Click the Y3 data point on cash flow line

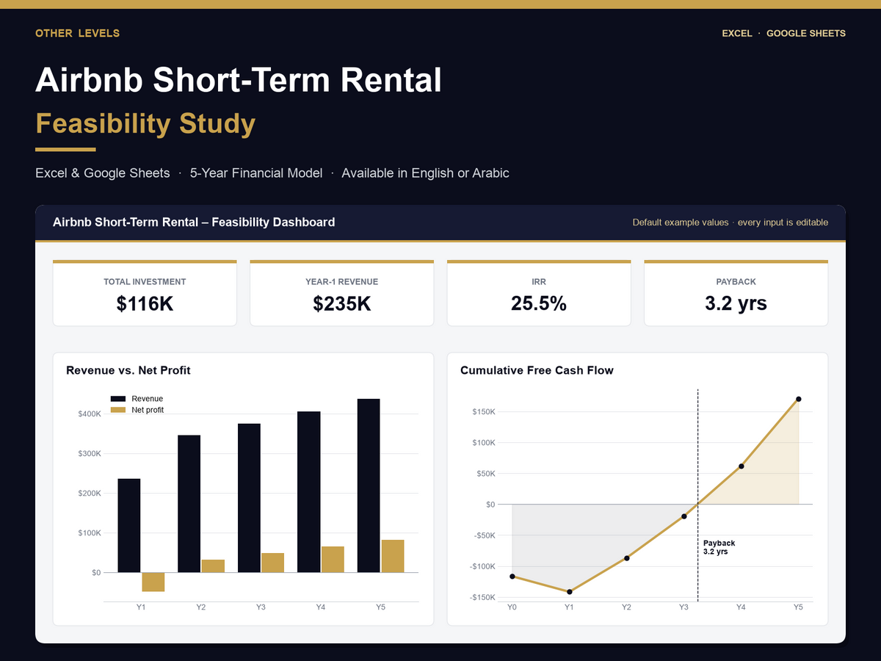coord(684,516)
